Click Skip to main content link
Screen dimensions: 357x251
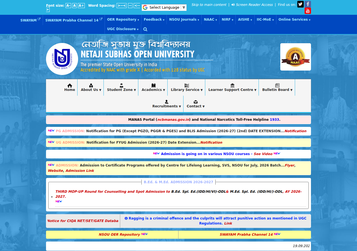tap(209, 5)
